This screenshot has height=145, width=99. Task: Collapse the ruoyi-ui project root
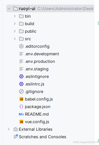[x=9, y=9]
